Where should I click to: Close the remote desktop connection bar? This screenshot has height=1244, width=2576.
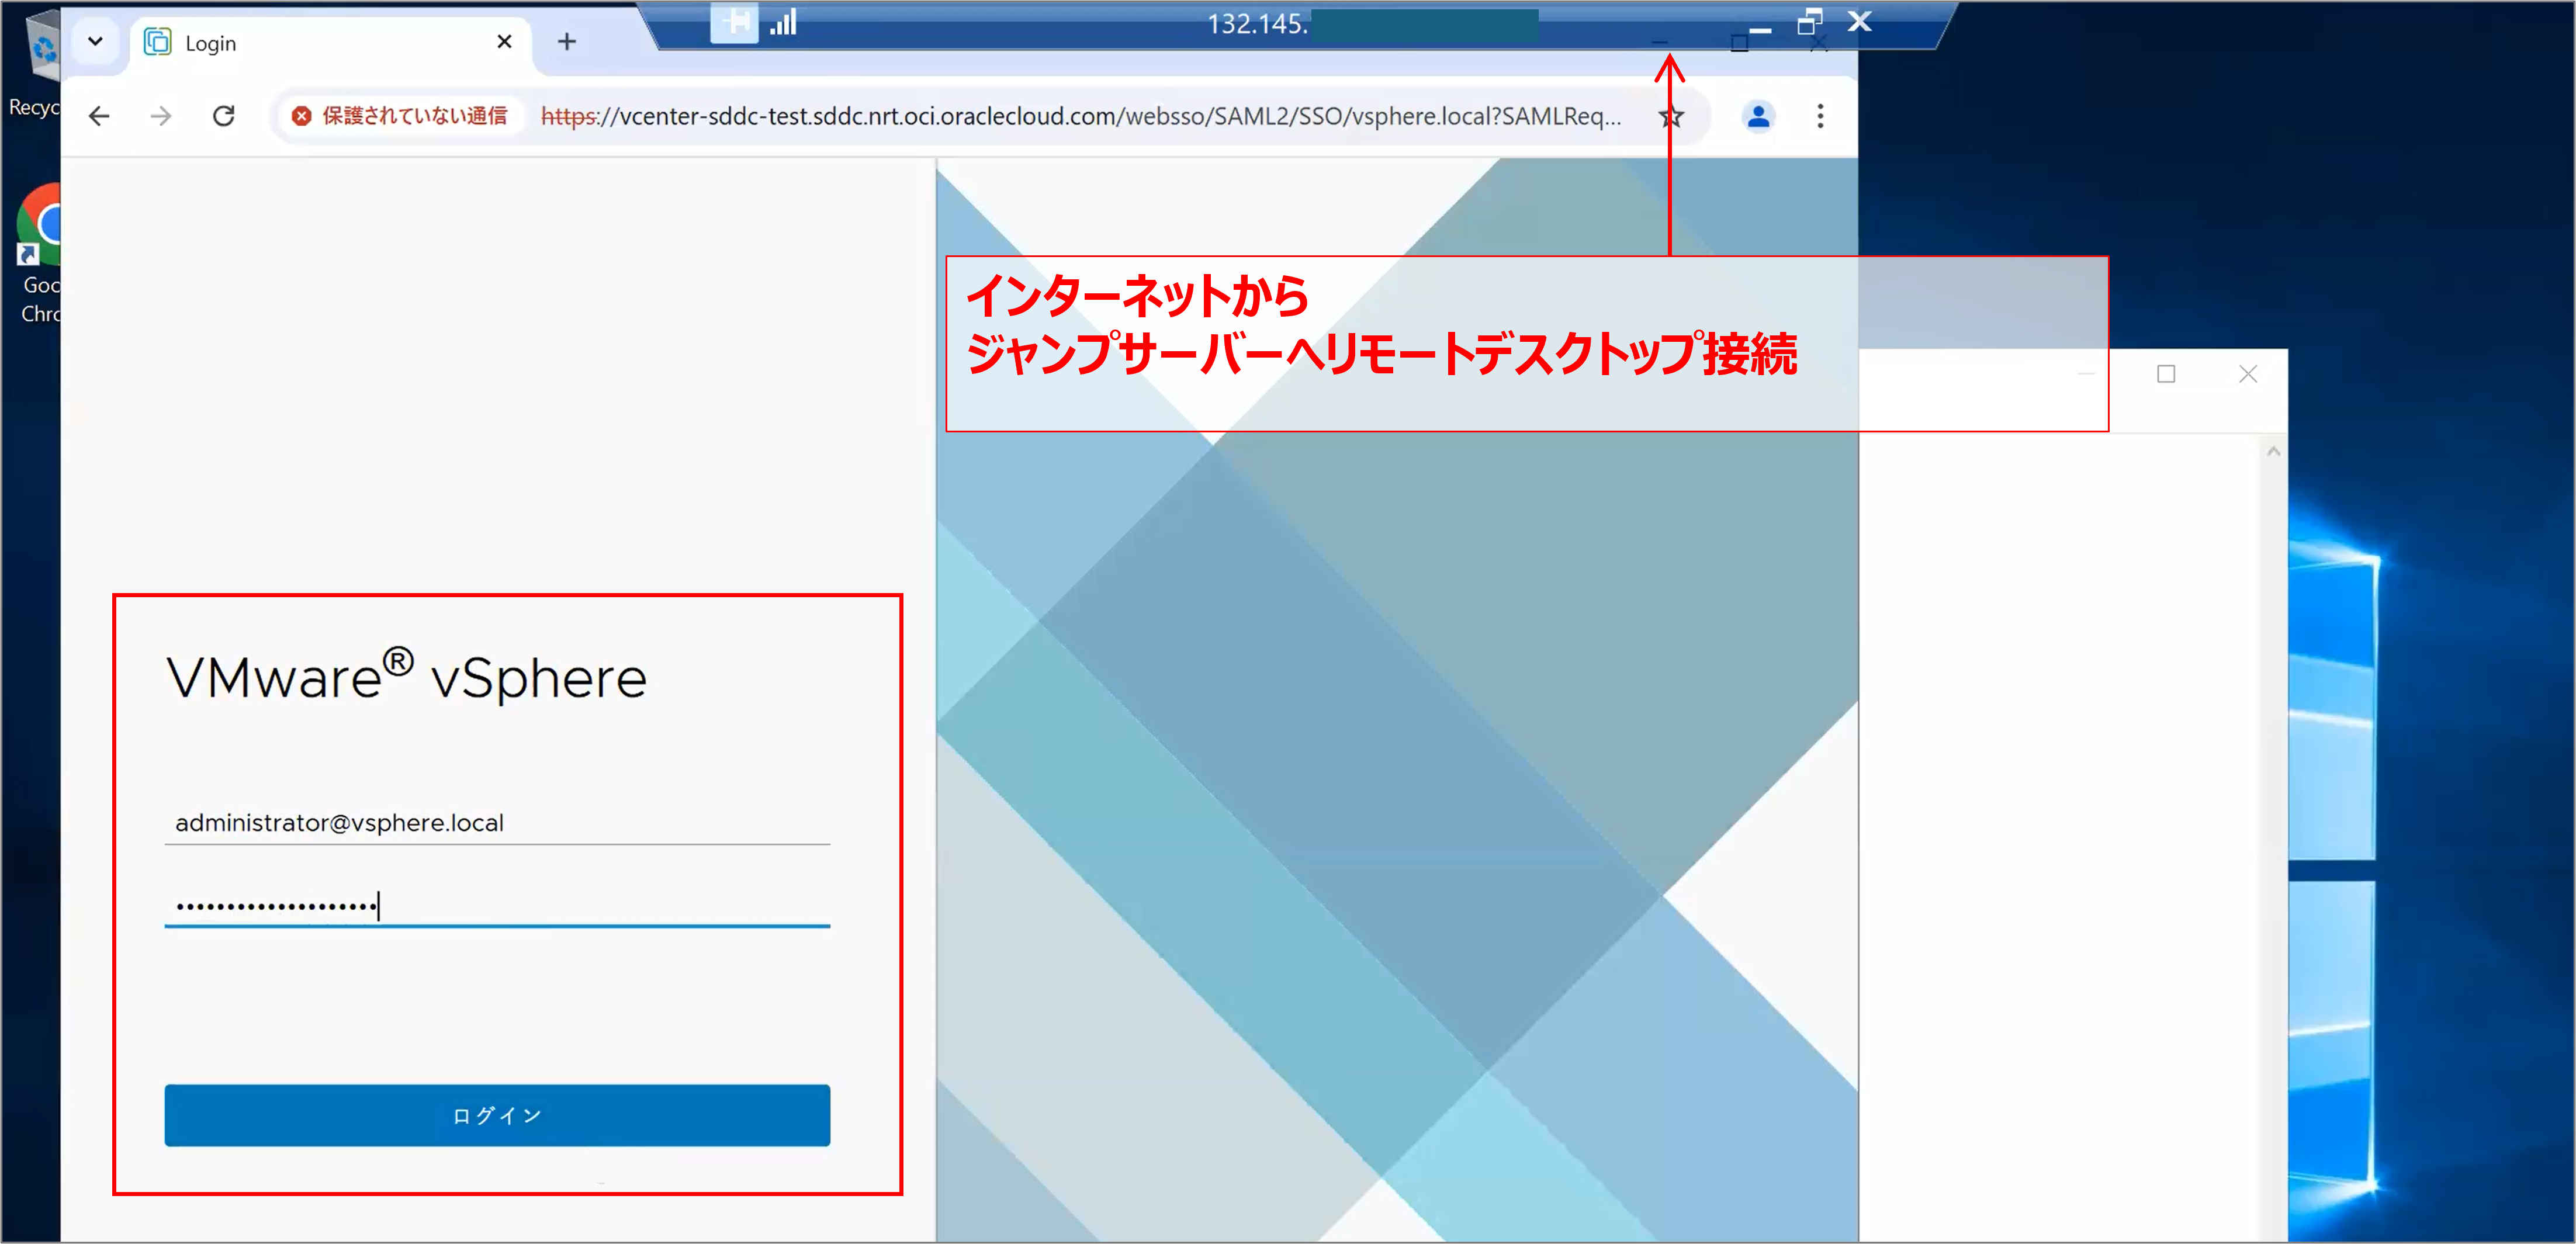tap(1859, 21)
